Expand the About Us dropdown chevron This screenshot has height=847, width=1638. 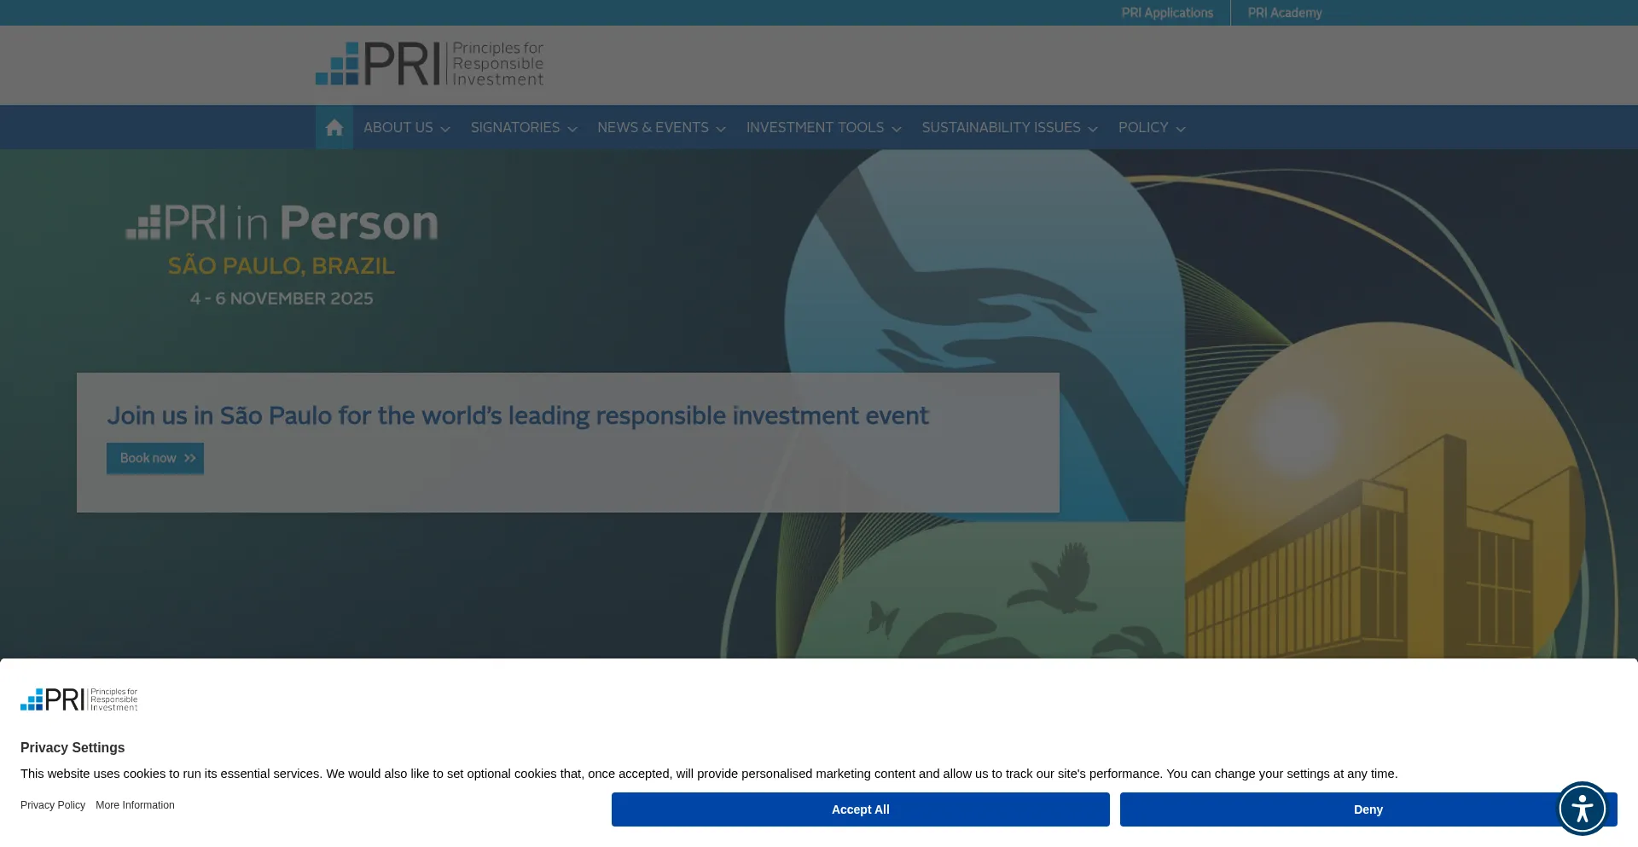[445, 129]
